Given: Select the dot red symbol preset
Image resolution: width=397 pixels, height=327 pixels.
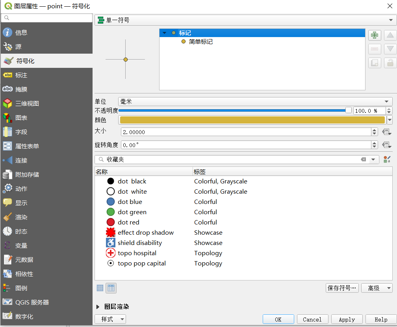Looking at the screenshot, I should pyautogui.click(x=128, y=222).
